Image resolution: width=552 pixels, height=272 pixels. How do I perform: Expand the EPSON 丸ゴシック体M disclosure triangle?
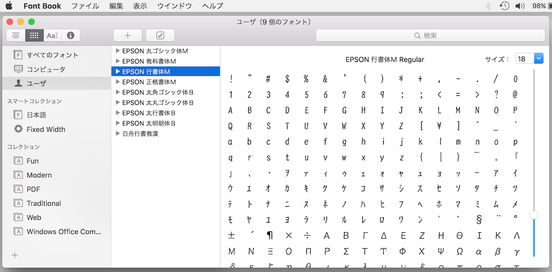coord(118,51)
